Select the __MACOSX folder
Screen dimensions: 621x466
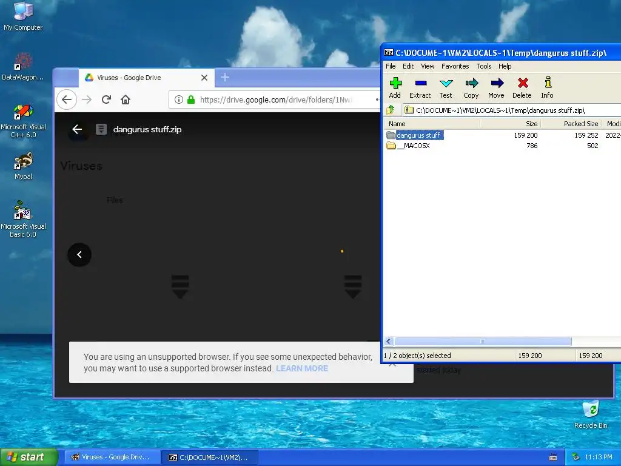click(x=408, y=146)
